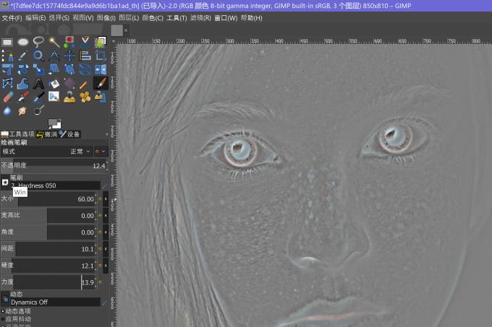Select the Ink tool

point(38,97)
